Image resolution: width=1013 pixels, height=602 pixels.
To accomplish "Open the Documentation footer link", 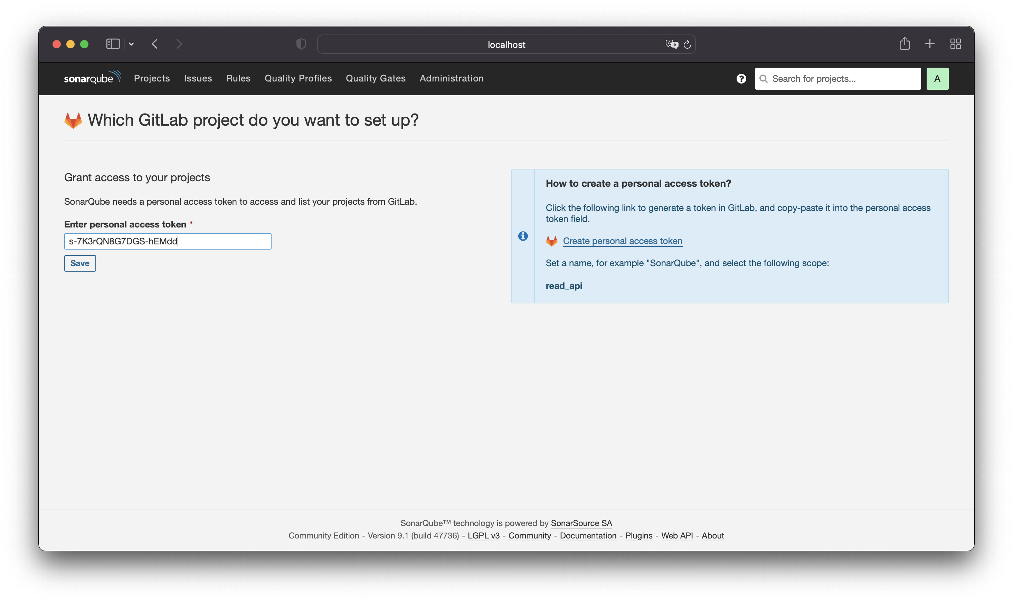I will tap(588, 535).
